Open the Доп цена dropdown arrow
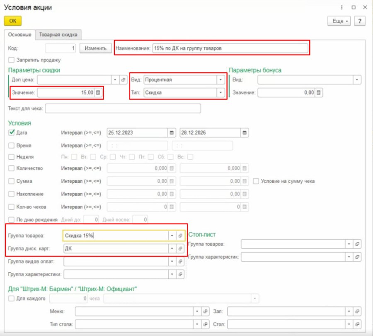373x336 pixels. [x=115, y=80]
